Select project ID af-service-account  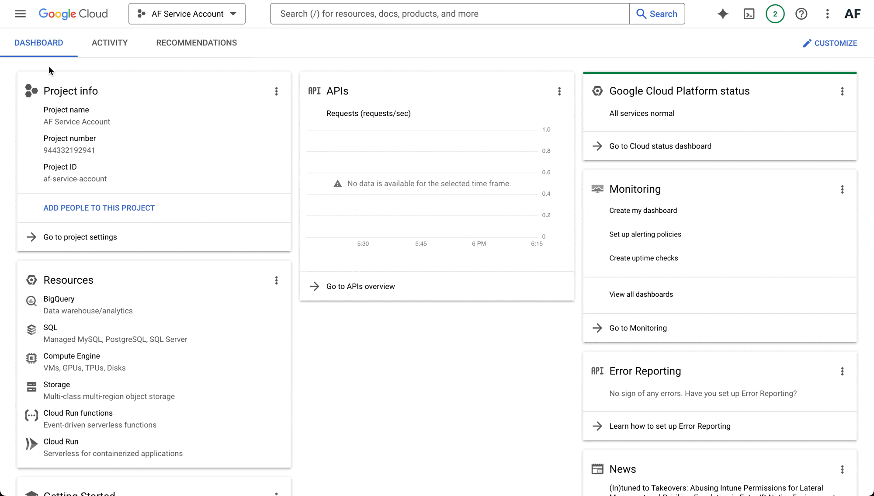(x=75, y=179)
